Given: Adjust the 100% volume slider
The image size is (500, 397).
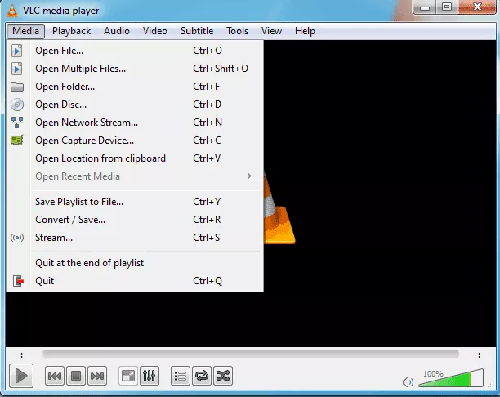Looking at the screenshot, I should click(451, 378).
